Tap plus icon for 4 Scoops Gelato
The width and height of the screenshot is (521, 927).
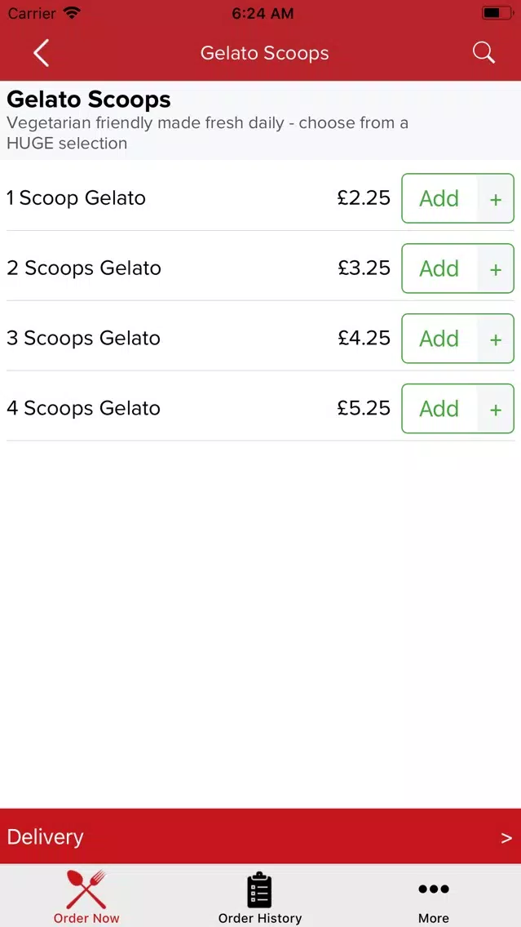[x=496, y=409]
